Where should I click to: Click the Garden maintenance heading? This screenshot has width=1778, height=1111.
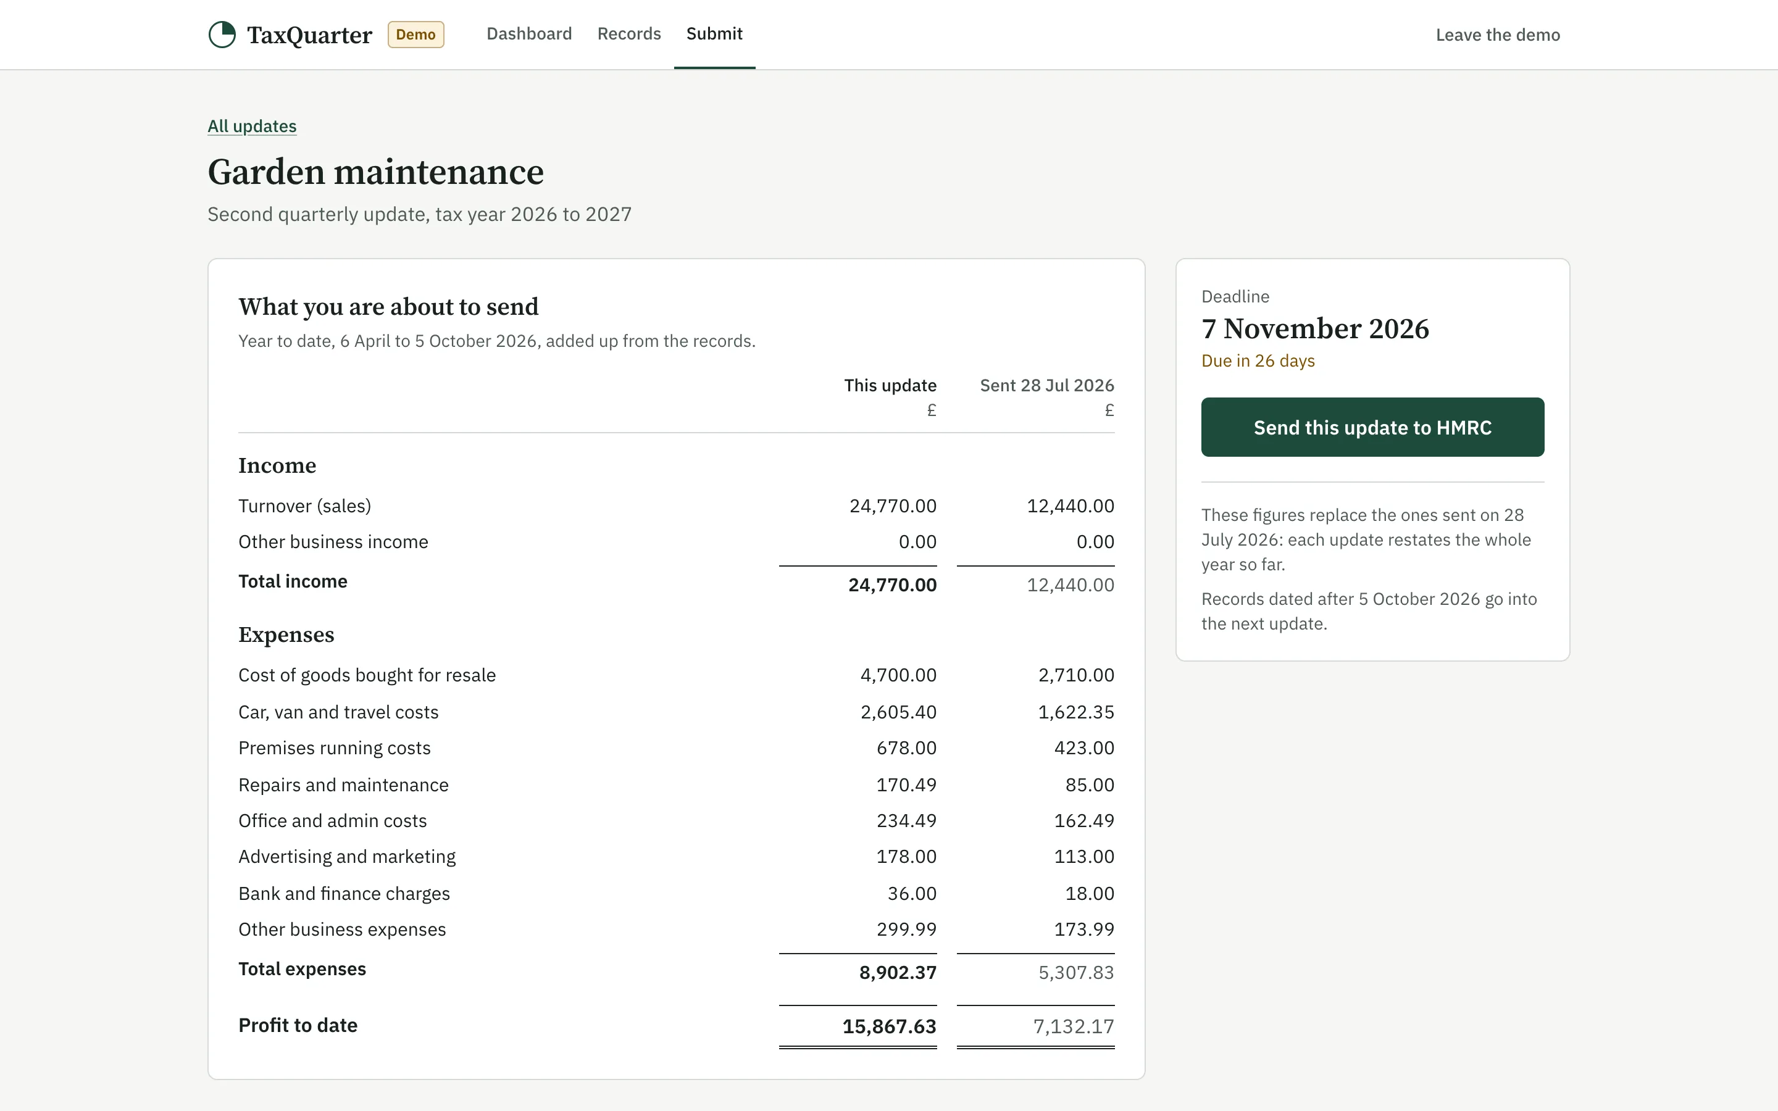pyautogui.click(x=375, y=172)
